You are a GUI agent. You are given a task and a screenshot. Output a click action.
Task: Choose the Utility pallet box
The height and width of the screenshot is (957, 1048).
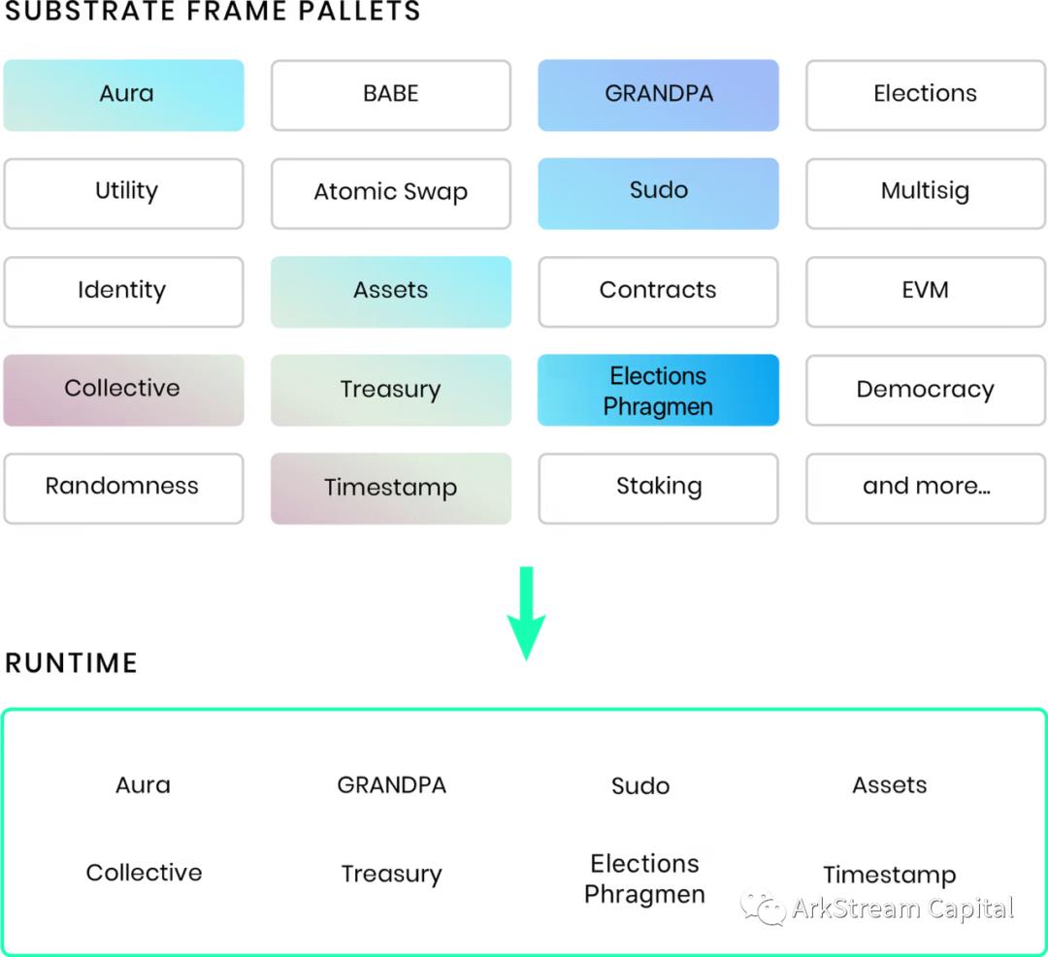pos(124,193)
